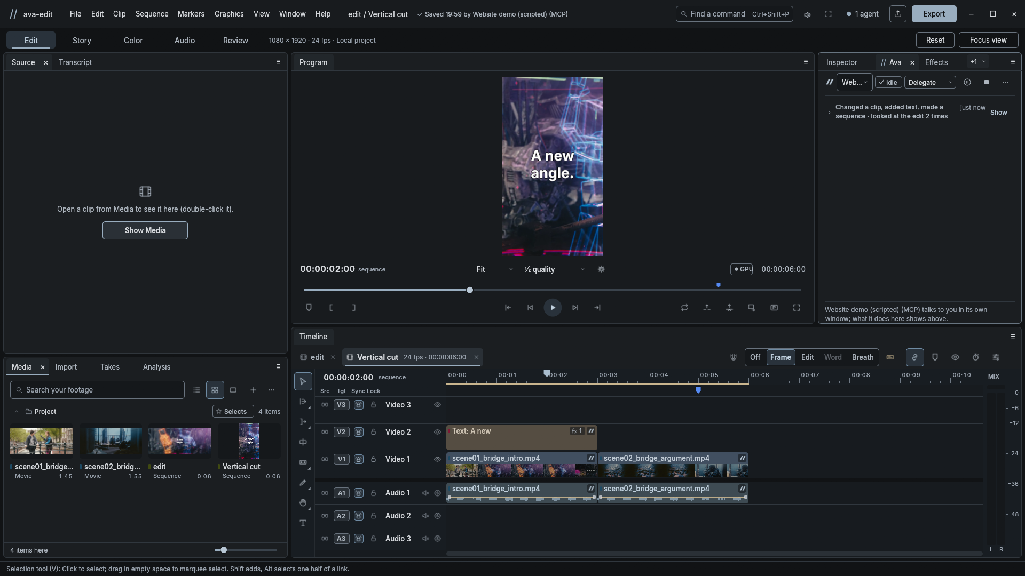Hide the Video 2 track
Viewport: 1025px width, 576px height.
(x=437, y=432)
